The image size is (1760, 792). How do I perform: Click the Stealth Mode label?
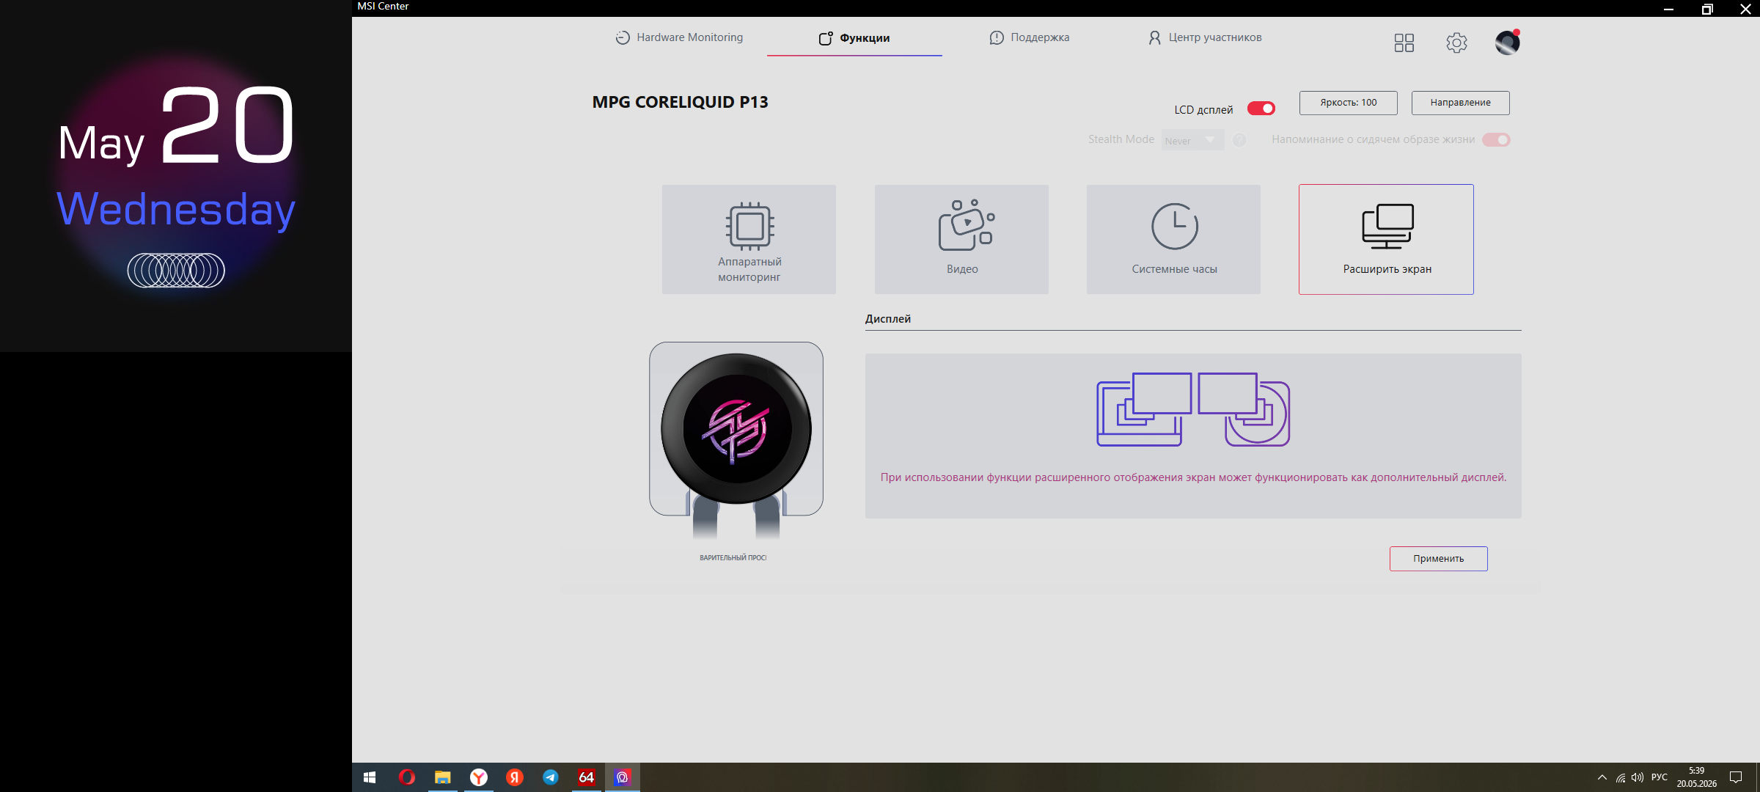[1121, 139]
